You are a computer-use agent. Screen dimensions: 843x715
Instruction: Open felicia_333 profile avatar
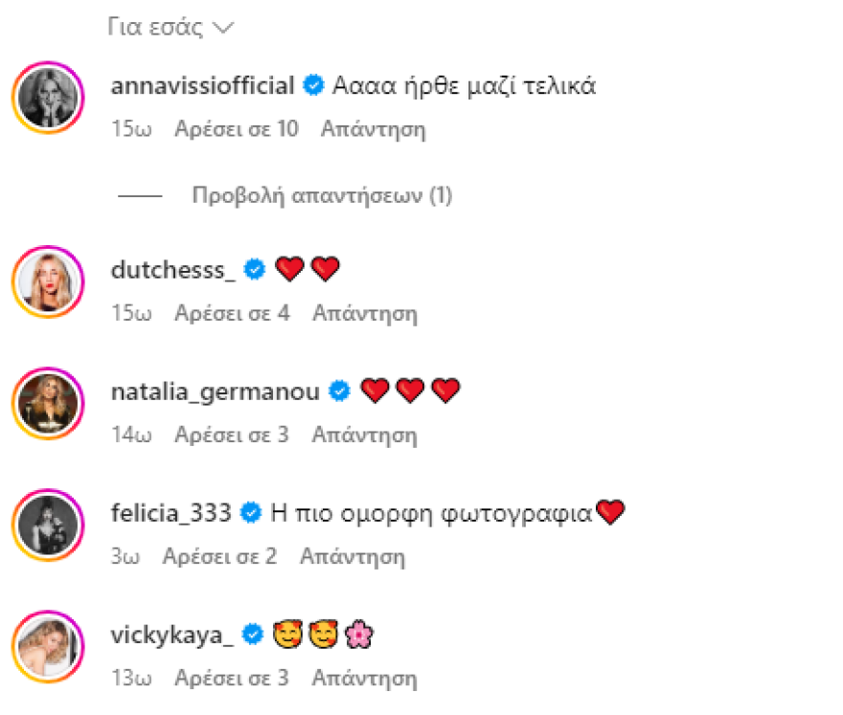click(49, 525)
